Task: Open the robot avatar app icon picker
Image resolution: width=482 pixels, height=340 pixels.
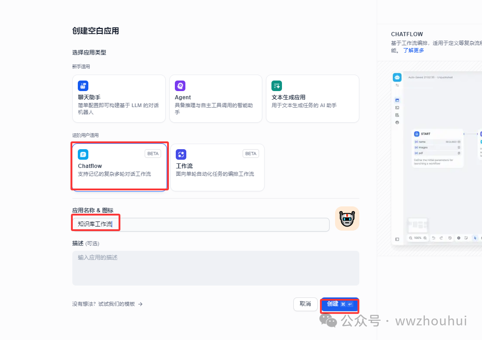Action: tap(347, 218)
